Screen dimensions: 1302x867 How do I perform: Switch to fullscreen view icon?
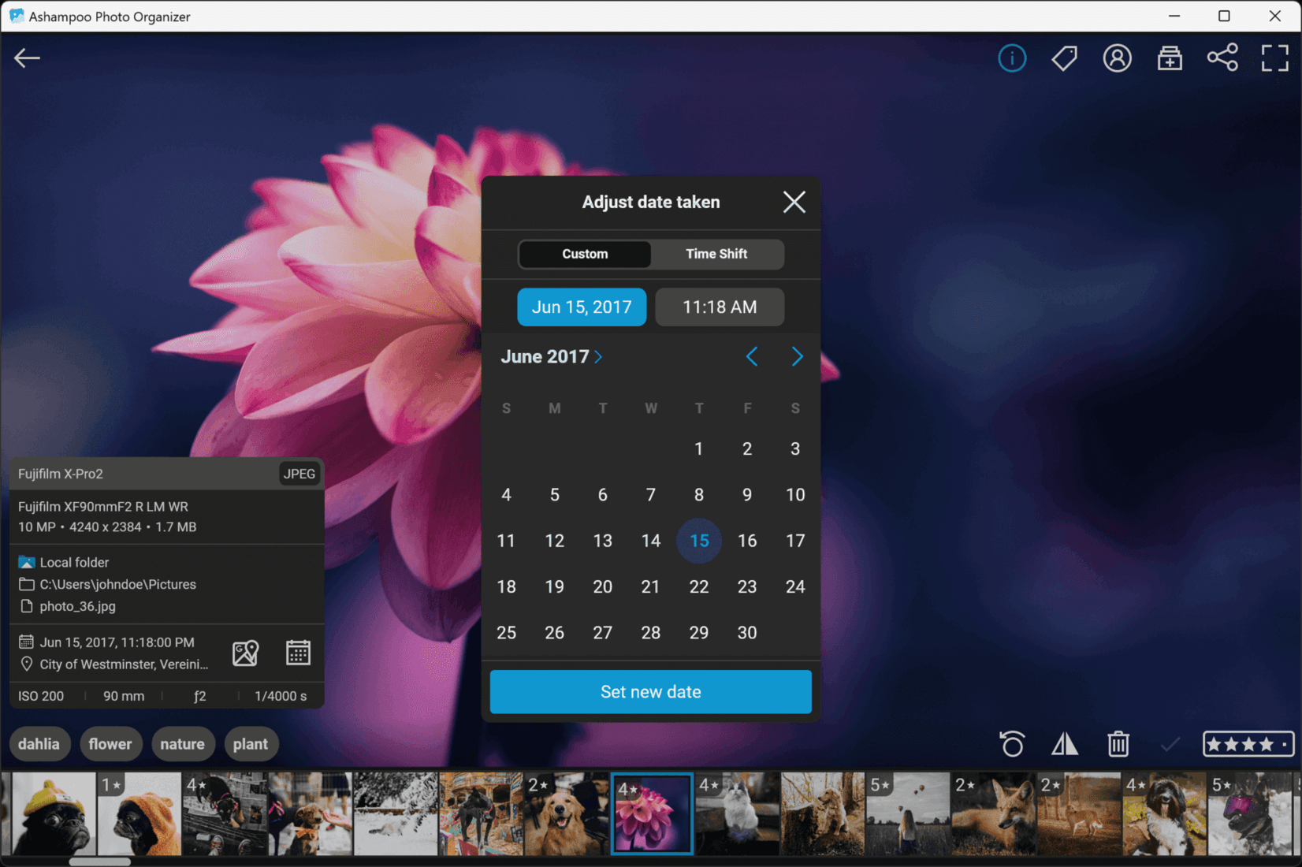tap(1275, 58)
